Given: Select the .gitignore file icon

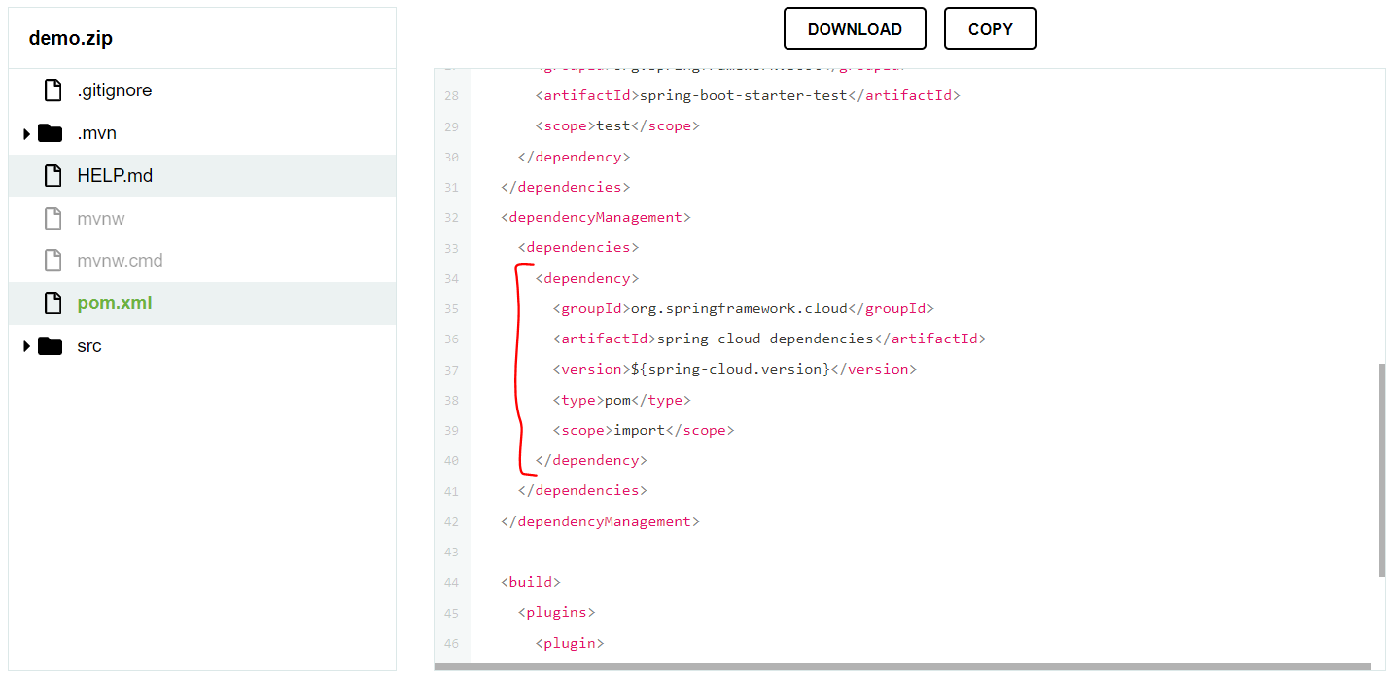Looking at the screenshot, I should pos(53,90).
